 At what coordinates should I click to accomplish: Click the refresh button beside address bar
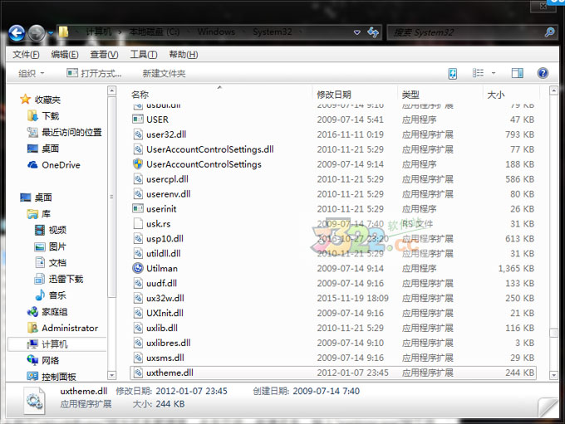pyautogui.click(x=373, y=32)
